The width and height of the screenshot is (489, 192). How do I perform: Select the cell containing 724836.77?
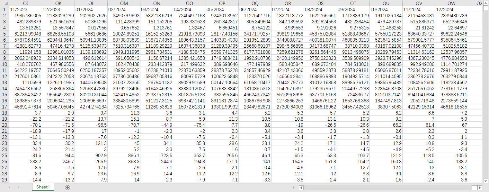(353, 94)
